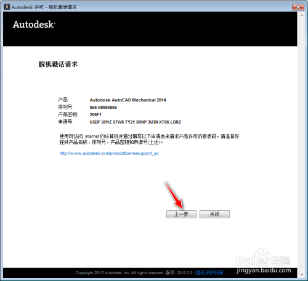Select the serial number 666-69696969

[103, 108]
